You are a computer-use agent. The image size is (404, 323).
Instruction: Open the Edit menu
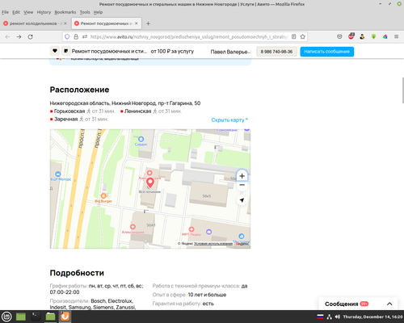click(x=16, y=12)
